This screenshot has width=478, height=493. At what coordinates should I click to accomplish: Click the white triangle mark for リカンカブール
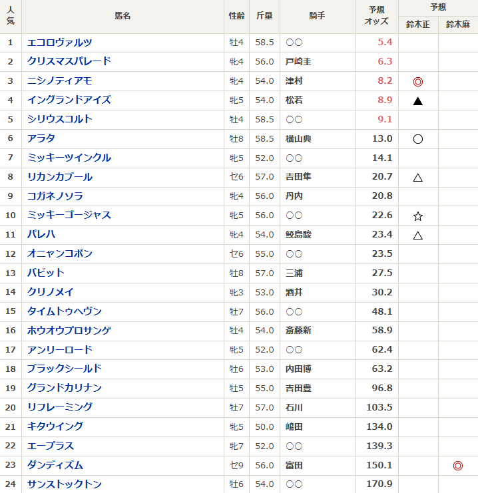tap(418, 178)
